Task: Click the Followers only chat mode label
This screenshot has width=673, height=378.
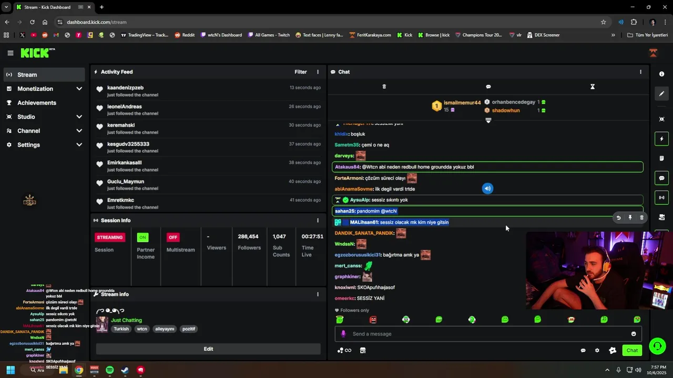Action: click(355, 310)
